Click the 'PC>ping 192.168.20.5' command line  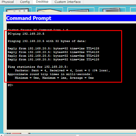[x=26, y=34]
